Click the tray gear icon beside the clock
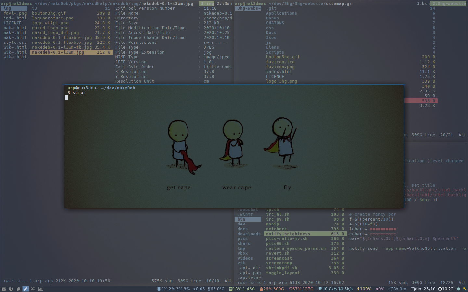 click(458, 289)
